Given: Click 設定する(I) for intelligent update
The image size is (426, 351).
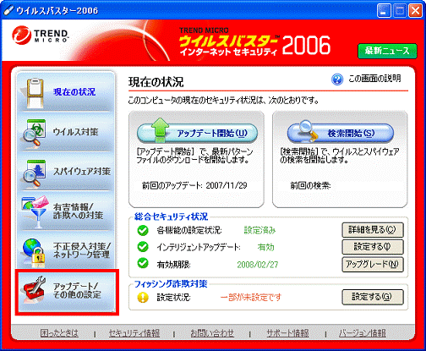Looking at the screenshot, I should point(373,247).
